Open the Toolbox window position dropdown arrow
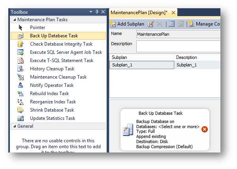The height and width of the screenshot is (169, 237). tap(91, 12)
